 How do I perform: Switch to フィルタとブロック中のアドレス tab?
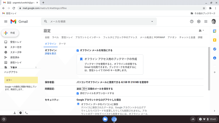[120, 37]
